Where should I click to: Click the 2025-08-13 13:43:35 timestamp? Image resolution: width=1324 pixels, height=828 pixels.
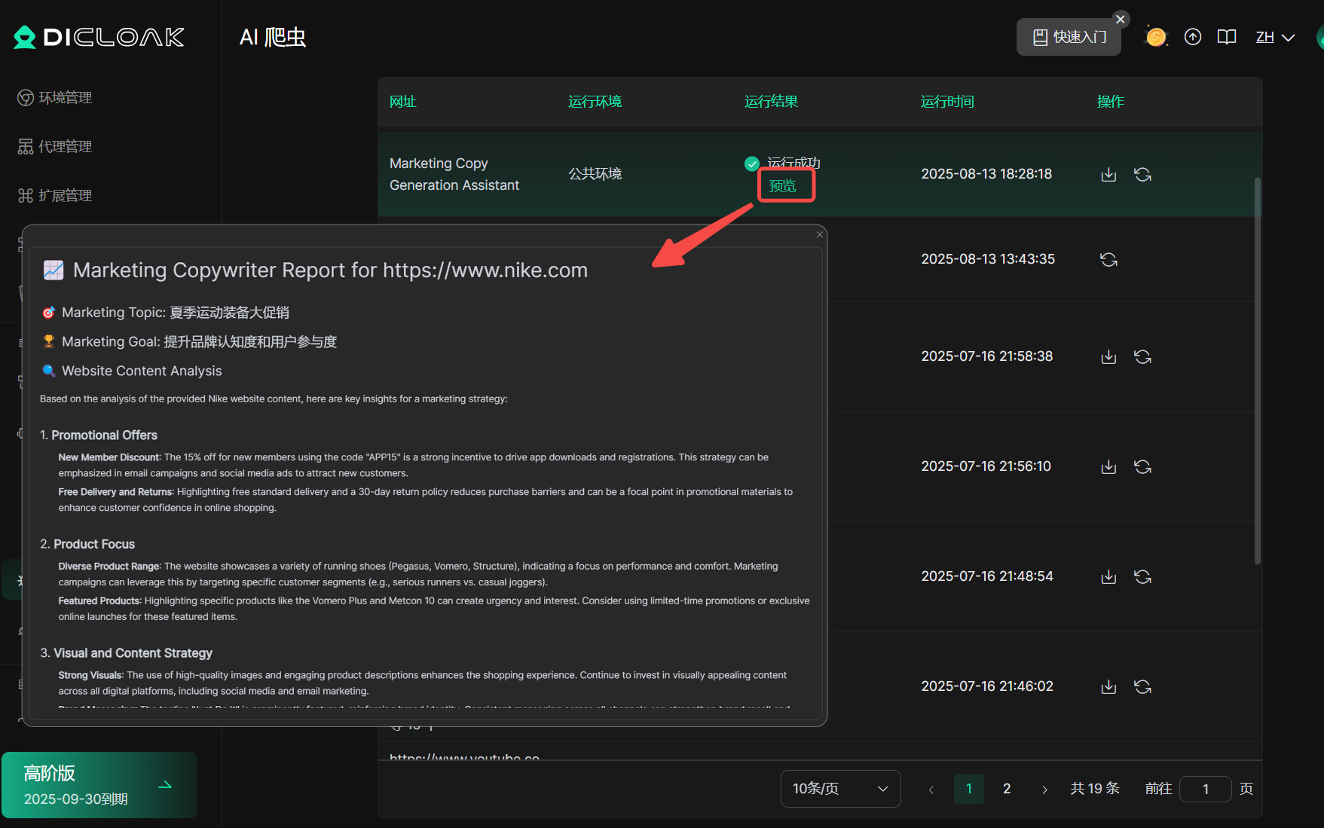tap(988, 259)
